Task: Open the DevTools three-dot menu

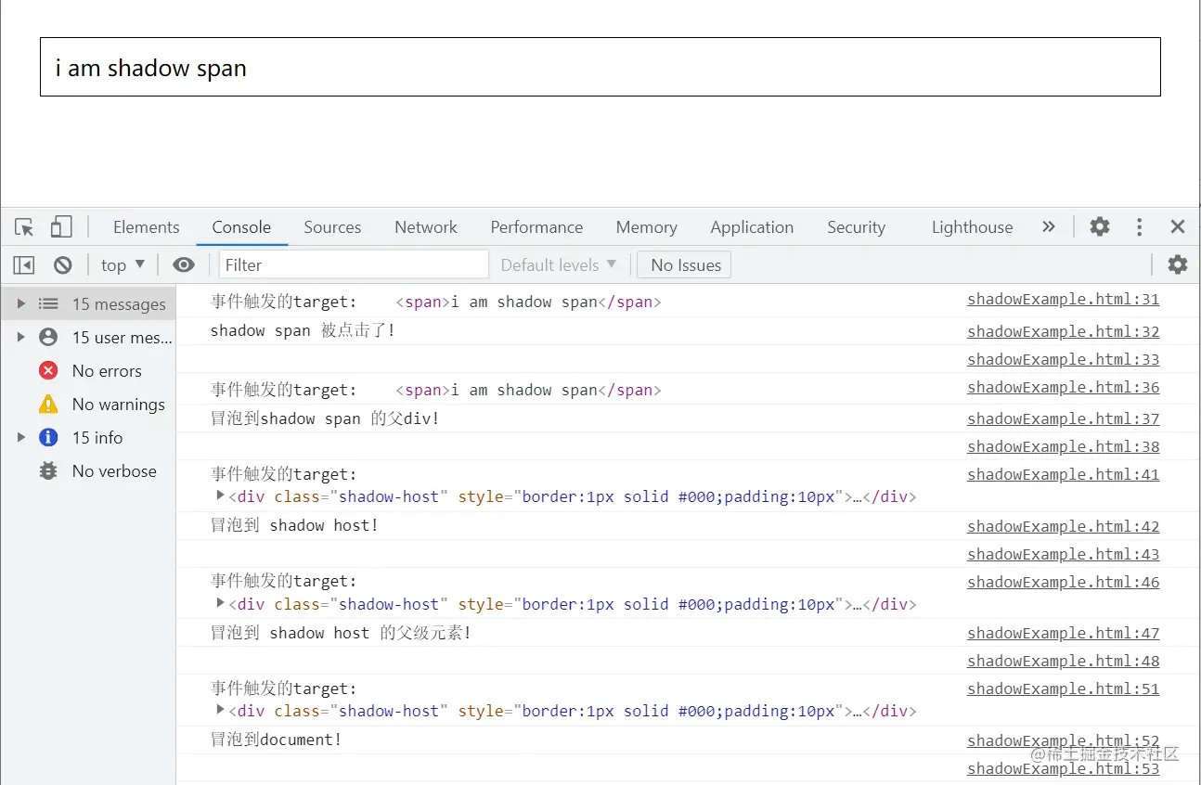Action: click(x=1139, y=226)
